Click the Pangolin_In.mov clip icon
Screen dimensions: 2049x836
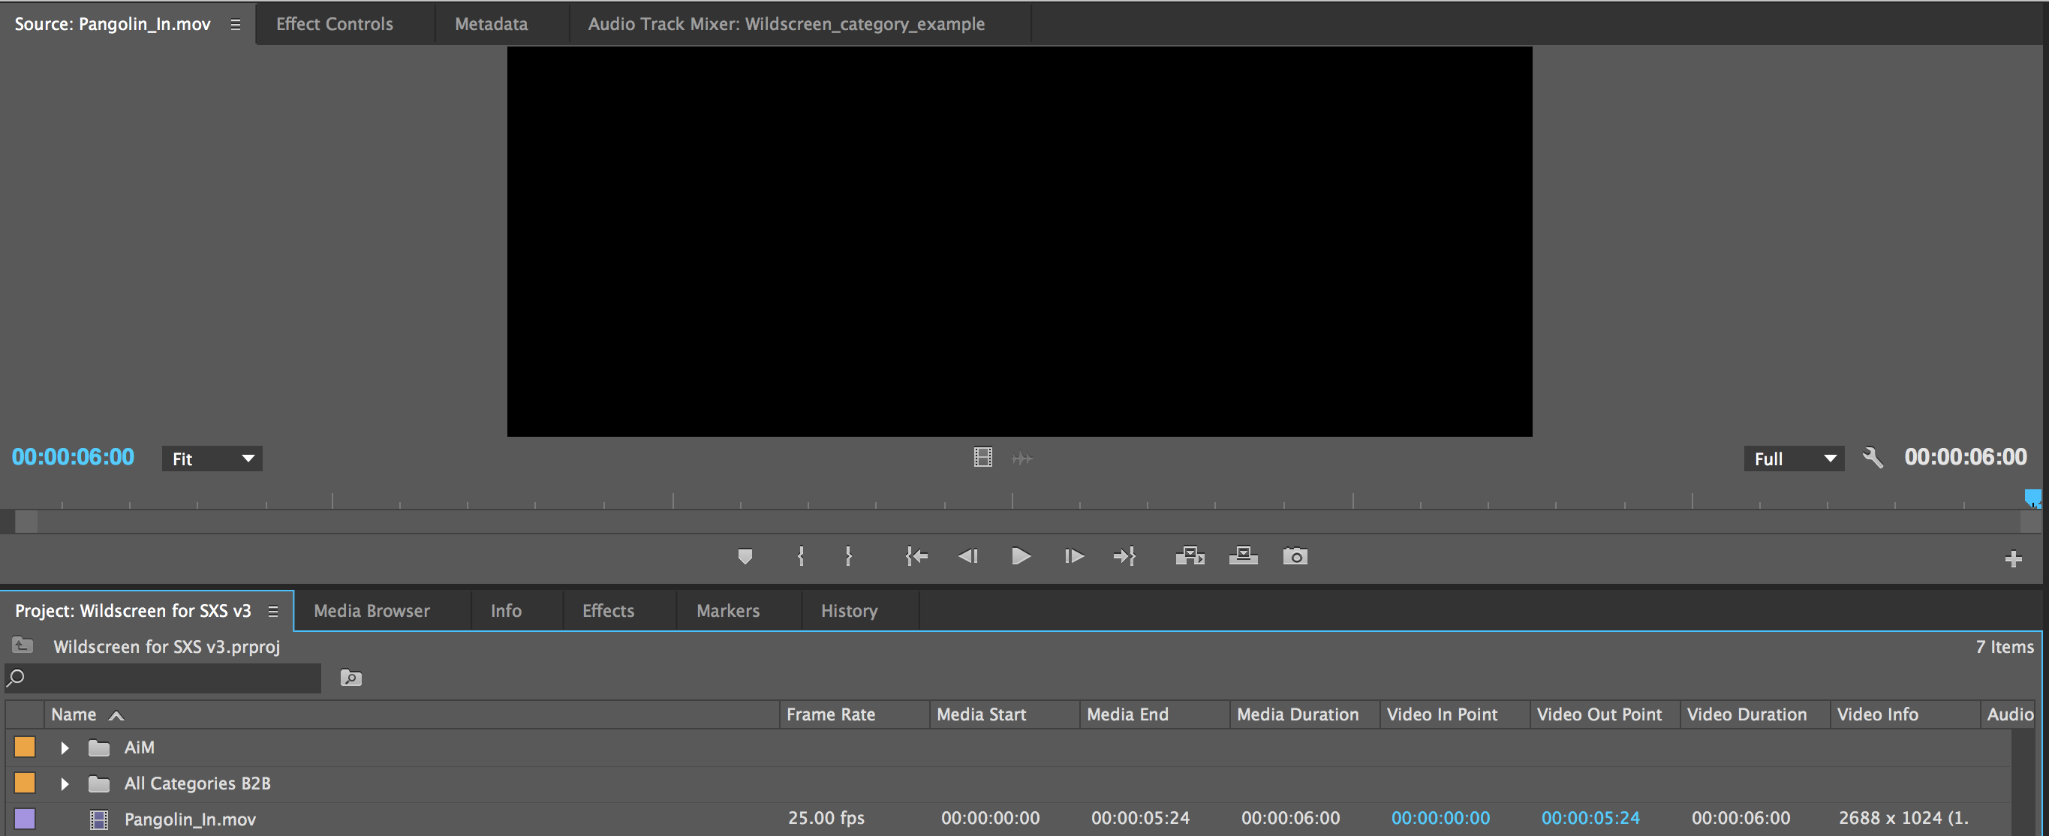pyautogui.click(x=98, y=819)
